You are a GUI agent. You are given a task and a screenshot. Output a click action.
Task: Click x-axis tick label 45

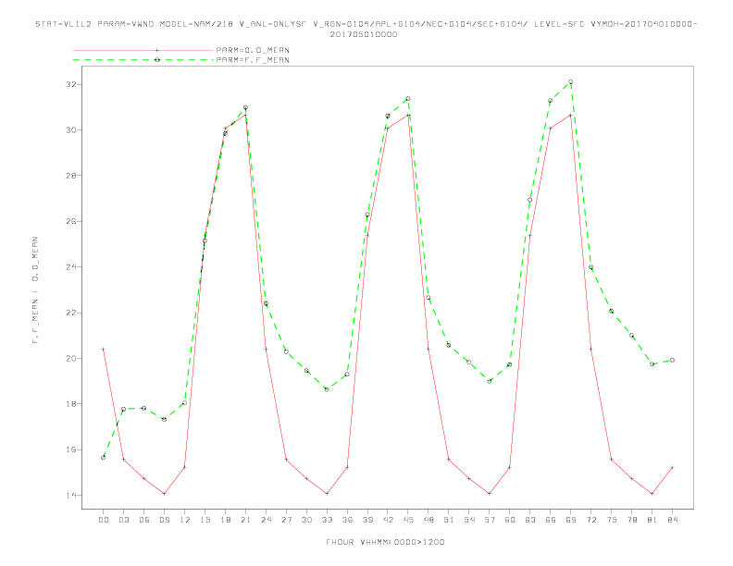point(408,520)
